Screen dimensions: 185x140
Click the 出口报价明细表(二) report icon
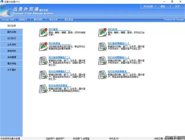coord(43,60)
